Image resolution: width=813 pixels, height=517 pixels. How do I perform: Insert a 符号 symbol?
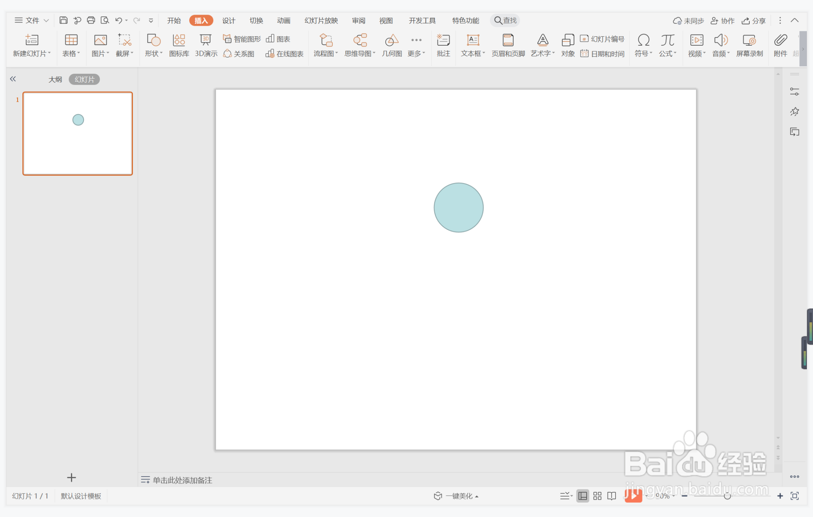[643, 45]
